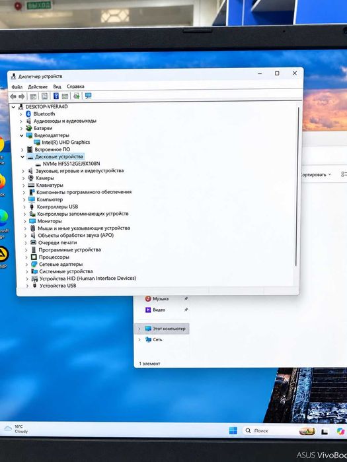Select the NVMe HFS512GEJ9X108N disk entry
Image resolution: width=347 pixels, height=462 pixels.
tap(71, 164)
